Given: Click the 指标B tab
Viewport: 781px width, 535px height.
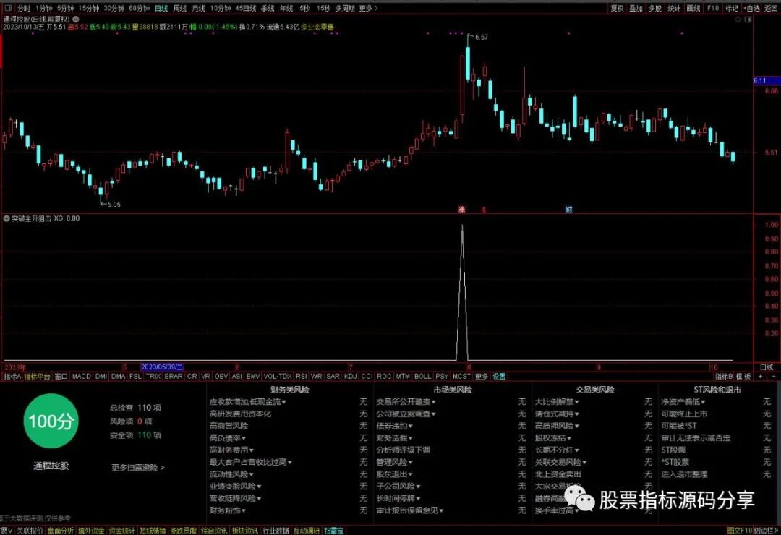Looking at the screenshot, I should [724, 377].
